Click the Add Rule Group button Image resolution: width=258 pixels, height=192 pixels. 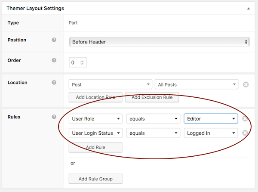coord(95,179)
